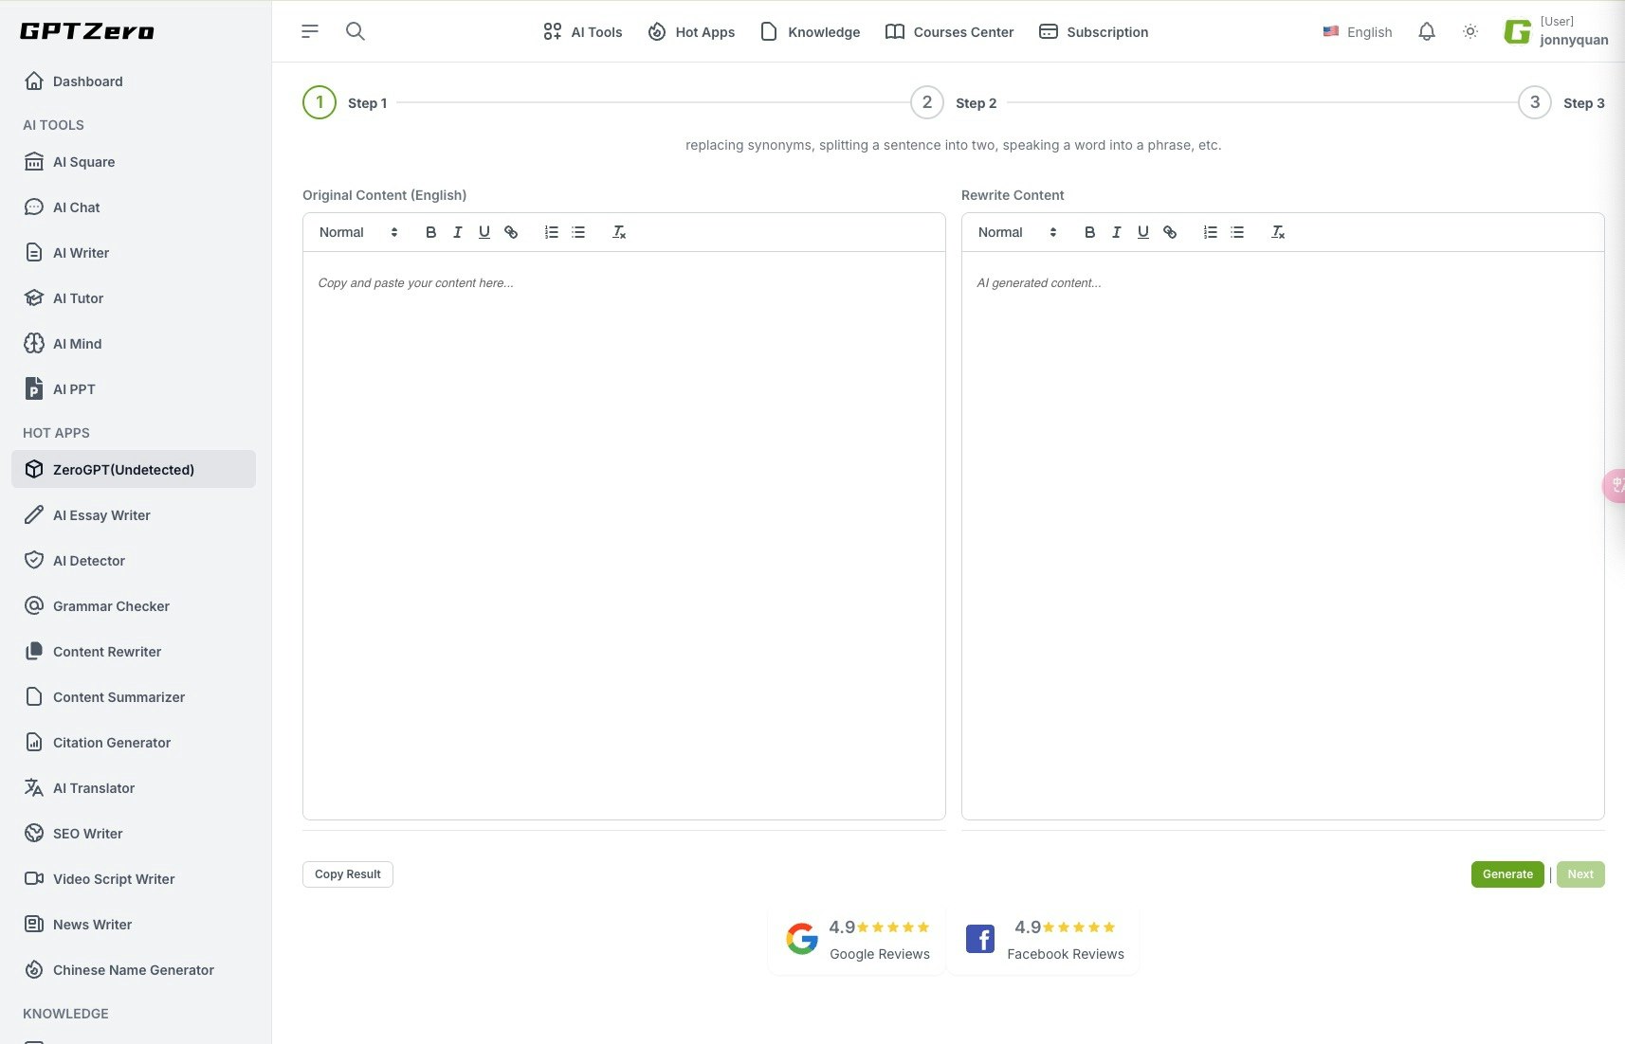This screenshot has height=1044, width=1625.
Task: Open the AI Tools top menu
Action: [x=582, y=31]
